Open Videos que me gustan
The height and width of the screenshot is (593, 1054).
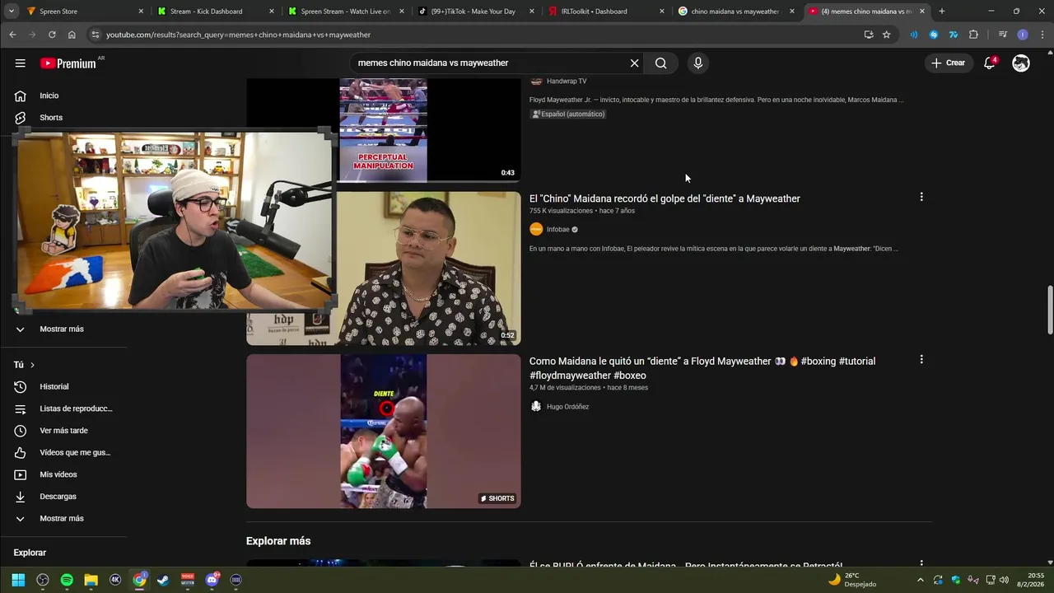pyautogui.click(x=63, y=452)
